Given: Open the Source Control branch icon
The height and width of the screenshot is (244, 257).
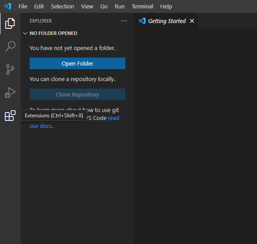Looking at the screenshot, I should (10, 70).
